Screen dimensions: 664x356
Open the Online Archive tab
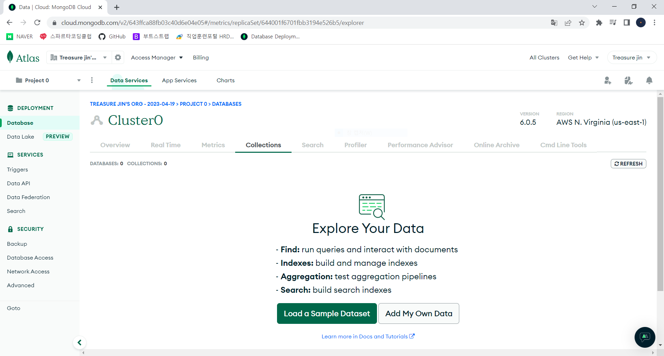click(x=497, y=145)
